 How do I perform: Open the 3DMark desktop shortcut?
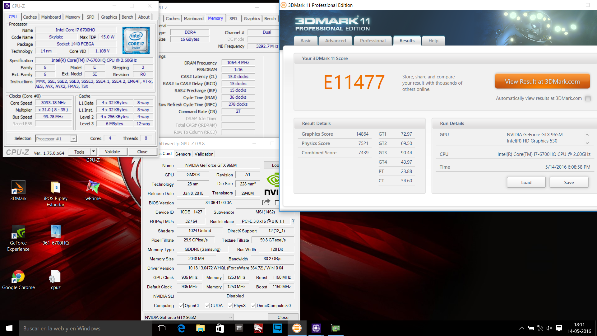click(x=18, y=190)
